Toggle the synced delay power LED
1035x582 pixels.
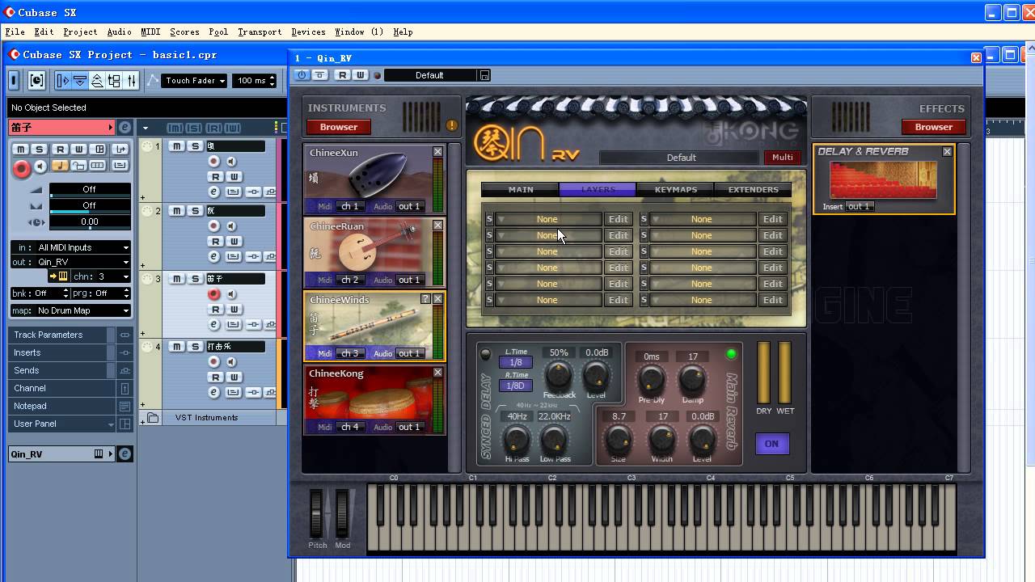tap(486, 354)
